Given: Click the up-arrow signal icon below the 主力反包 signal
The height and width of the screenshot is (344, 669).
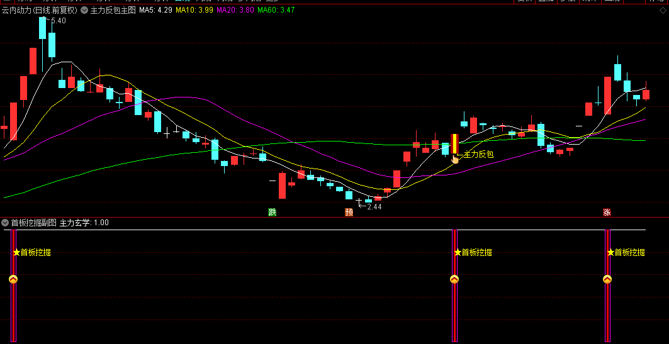Looking at the screenshot, I should (454, 280).
